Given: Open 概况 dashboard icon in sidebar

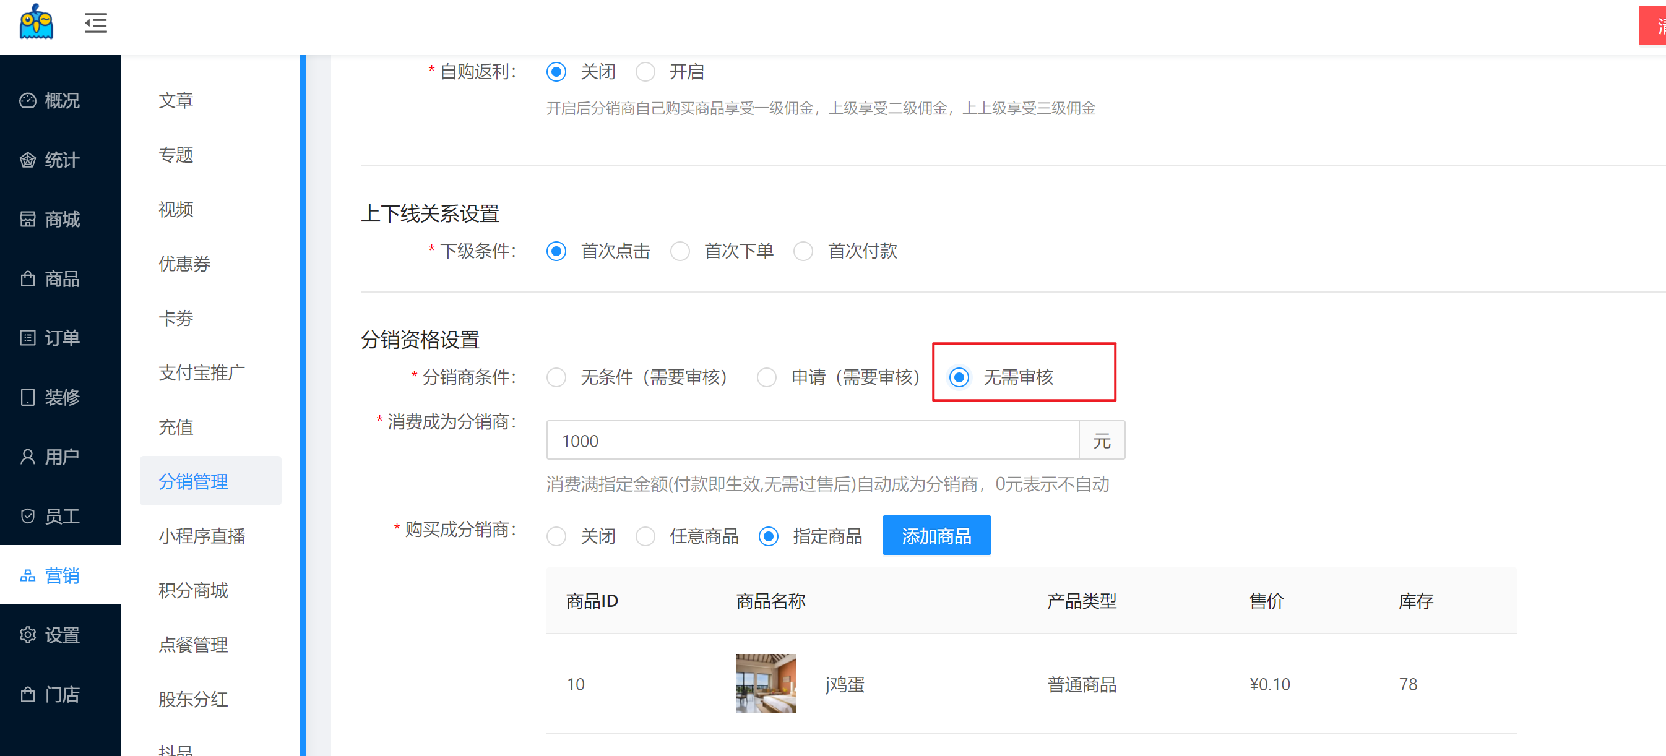Looking at the screenshot, I should point(28,101).
